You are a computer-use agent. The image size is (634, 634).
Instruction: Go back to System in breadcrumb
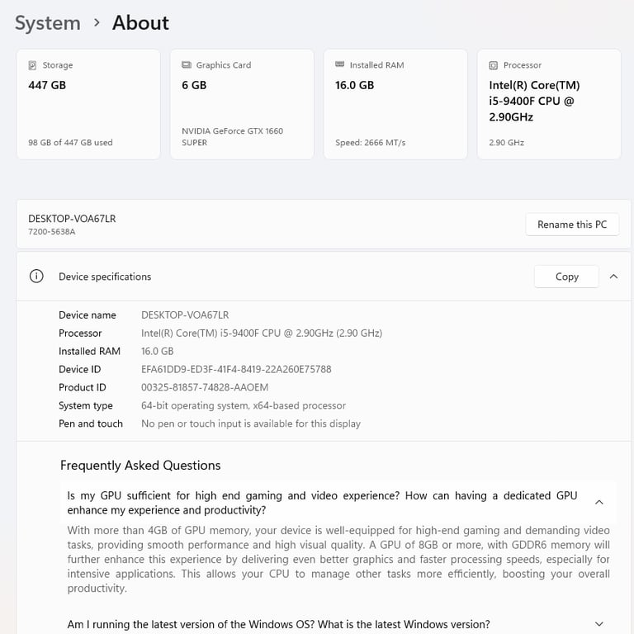(x=48, y=23)
